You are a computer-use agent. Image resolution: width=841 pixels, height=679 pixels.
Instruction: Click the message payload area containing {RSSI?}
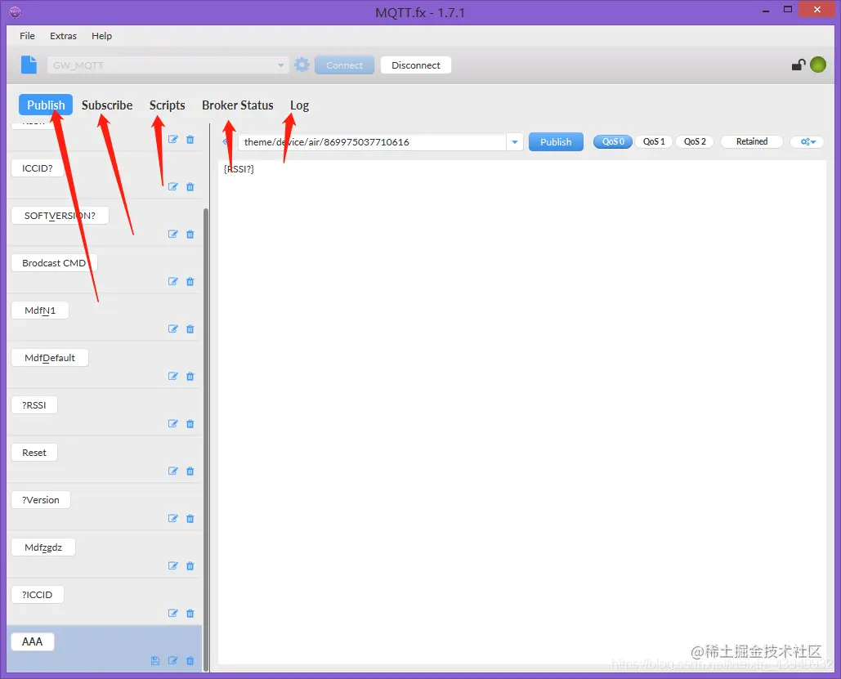pos(522,412)
